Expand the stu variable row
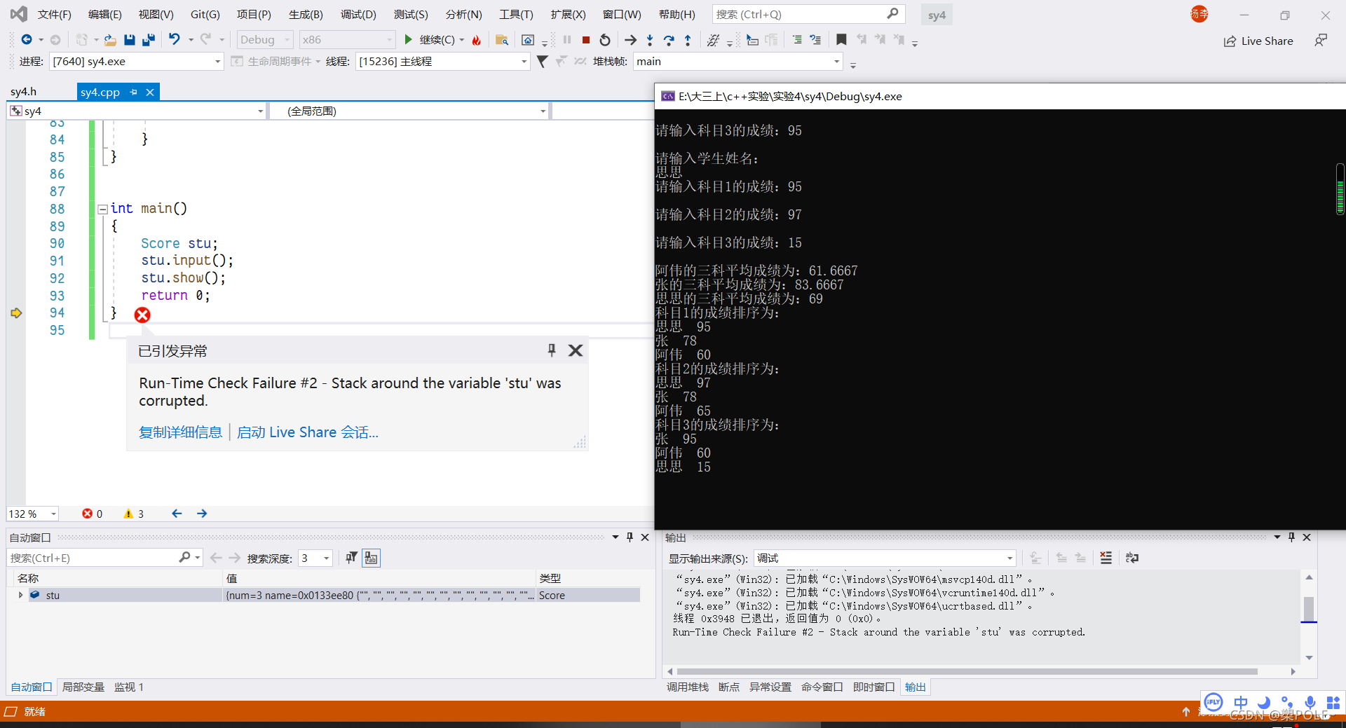The width and height of the screenshot is (1346, 728). [20, 595]
